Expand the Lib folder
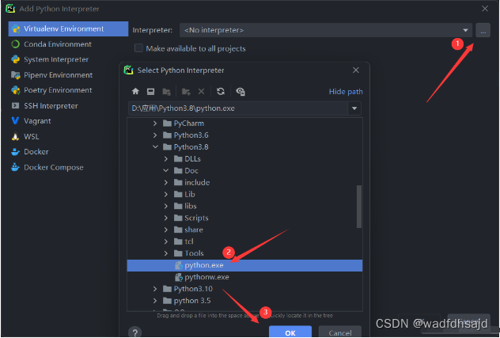The height and width of the screenshot is (338, 500). 166,194
